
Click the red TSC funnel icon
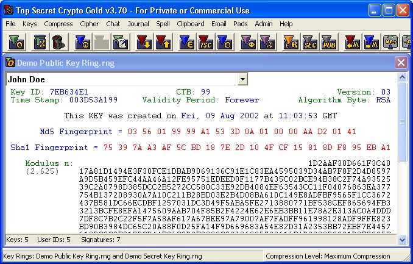click(206, 42)
